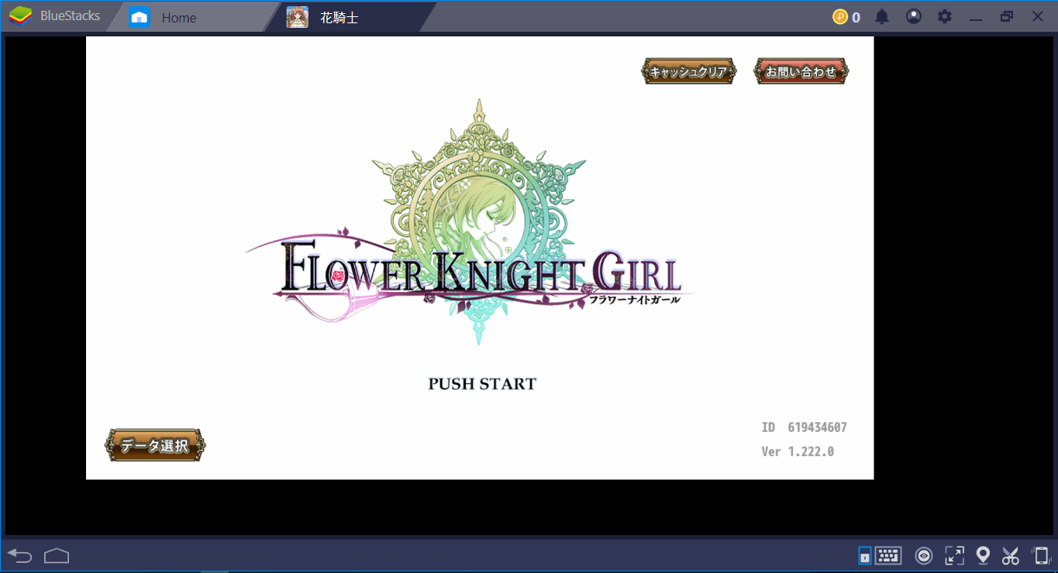Toggle fullscreen mode icon

(954, 555)
